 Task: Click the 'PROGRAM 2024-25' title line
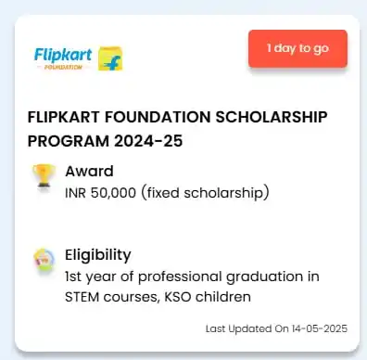coord(106,141)
